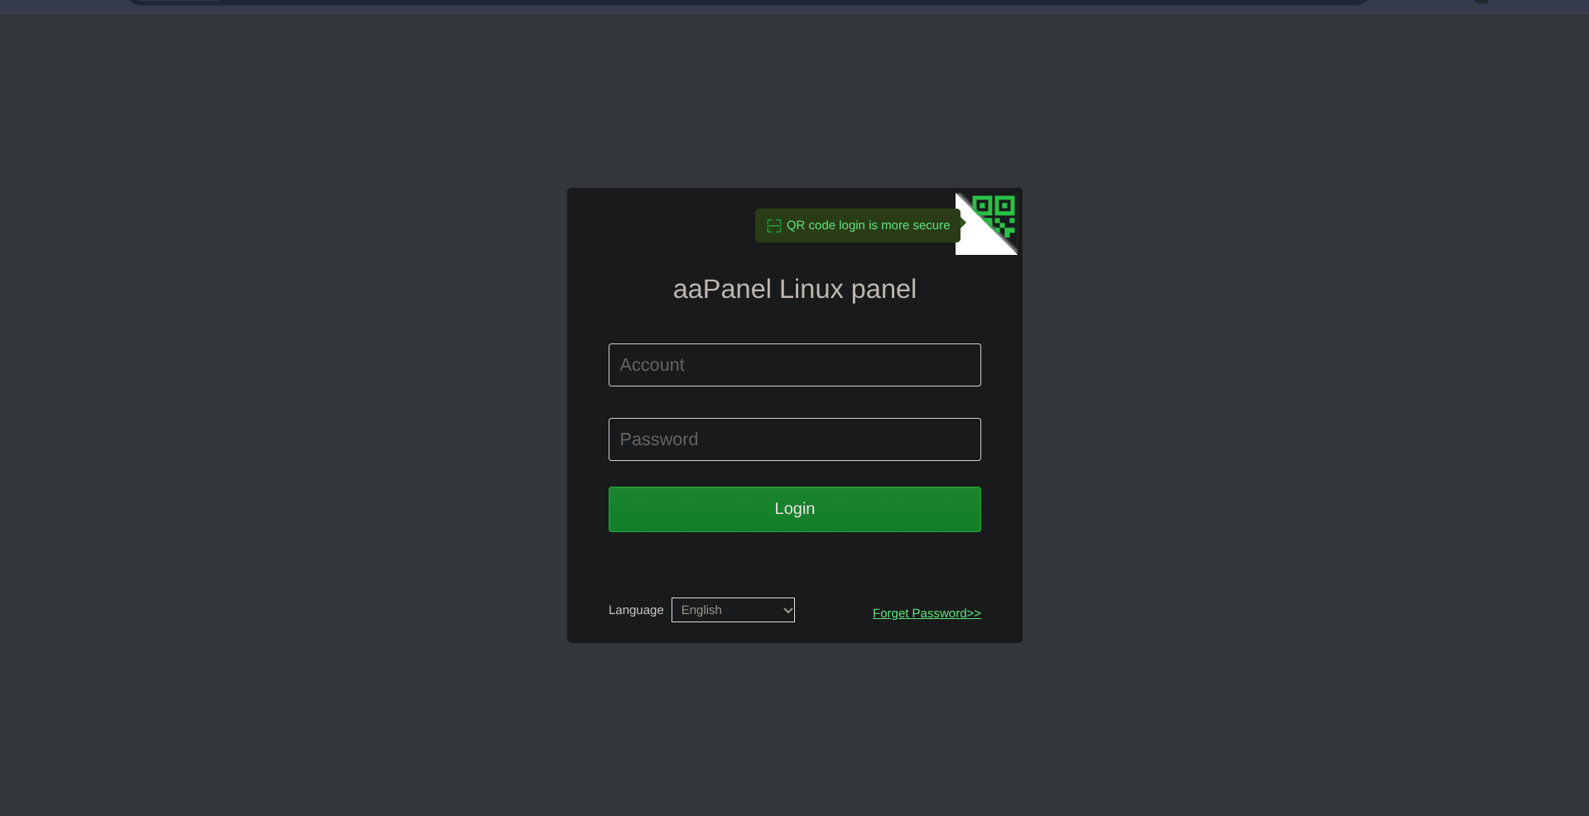Switch to QR code login via corner icon
This screenshot has width=1589, height=816.
pyautogui.click(x=994, y=215)
